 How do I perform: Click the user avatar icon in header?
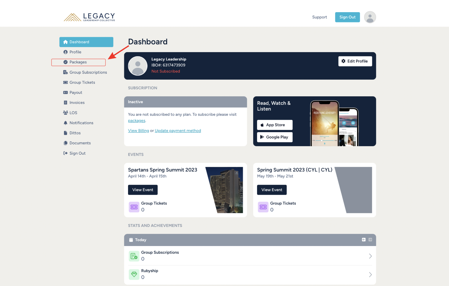tap(370, 17)
